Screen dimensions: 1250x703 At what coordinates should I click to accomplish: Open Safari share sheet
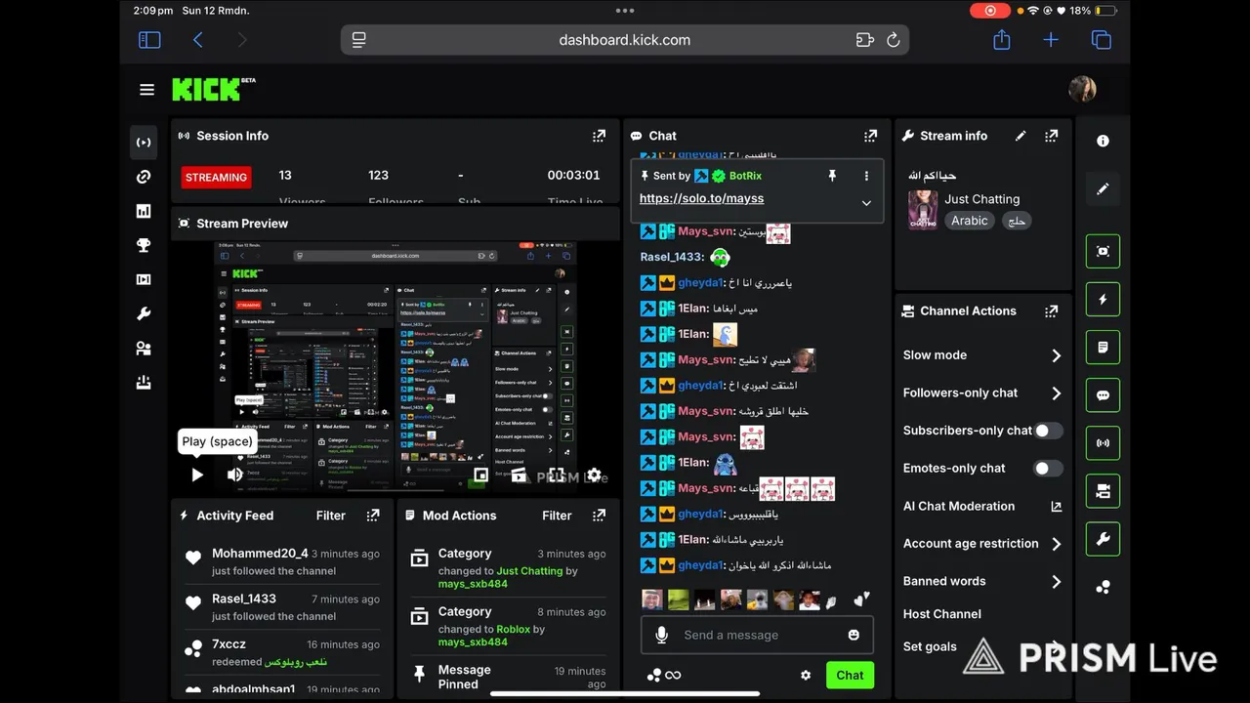1001,40
